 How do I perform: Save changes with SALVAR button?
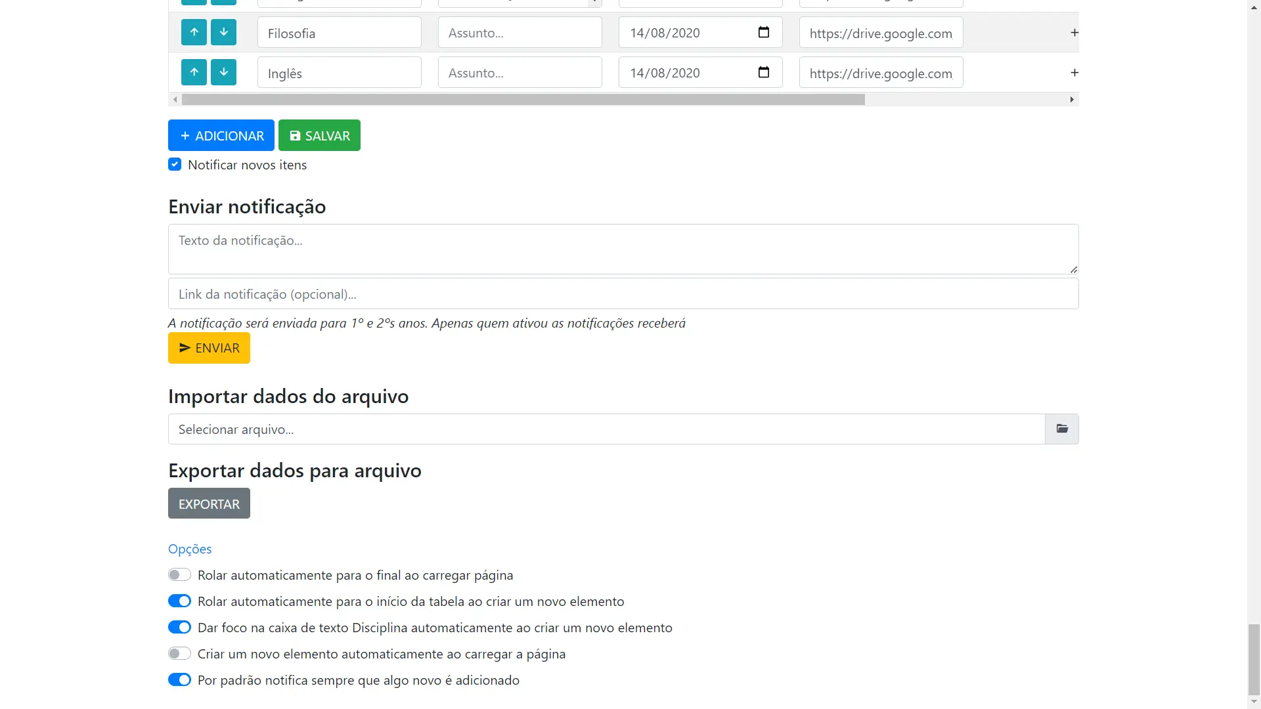pyautogui.click(x=319, y=135)
